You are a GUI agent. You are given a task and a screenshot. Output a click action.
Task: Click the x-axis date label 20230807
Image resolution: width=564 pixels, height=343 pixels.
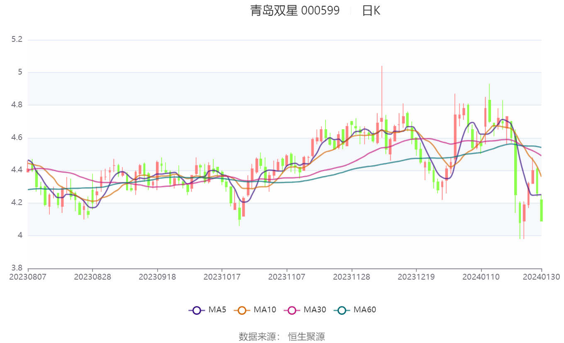[28, 277]
